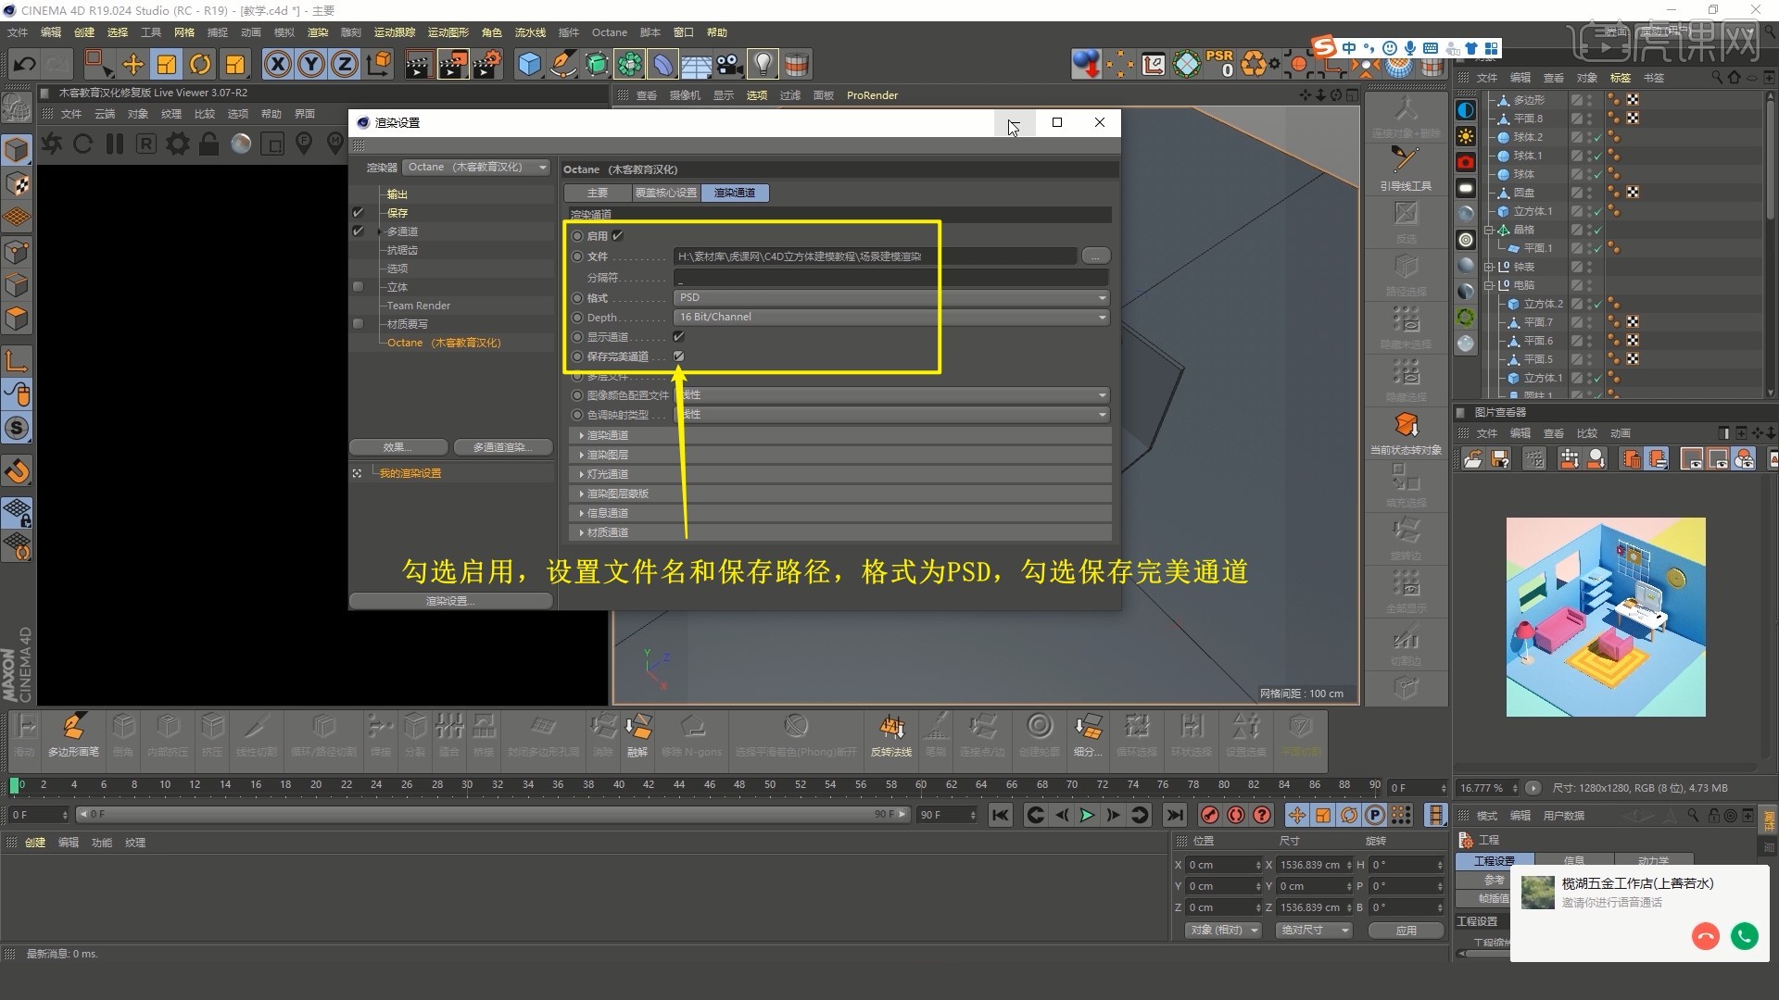The width and height of the screenshot is (1779, 1000).
Task: Click the Polygon Pen tool icon
Action: (x=73, y=735)
